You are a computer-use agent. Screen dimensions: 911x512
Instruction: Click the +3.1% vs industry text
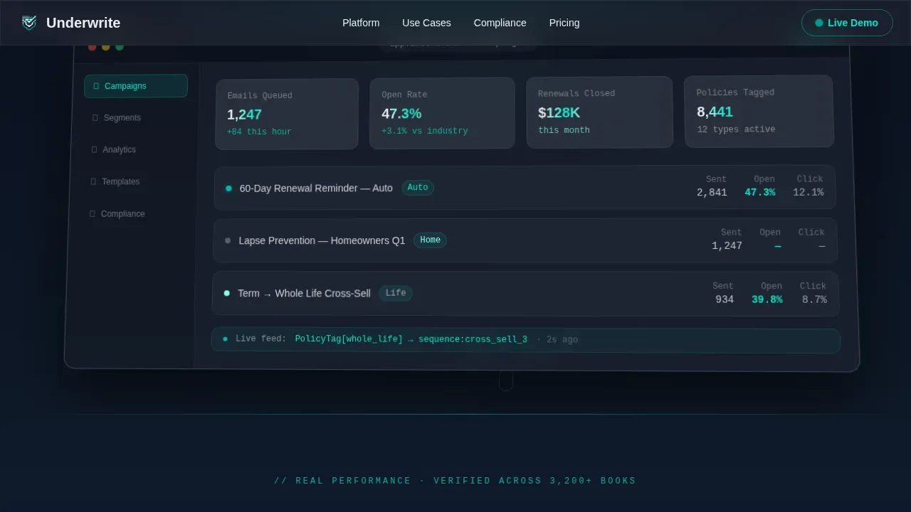424,132
